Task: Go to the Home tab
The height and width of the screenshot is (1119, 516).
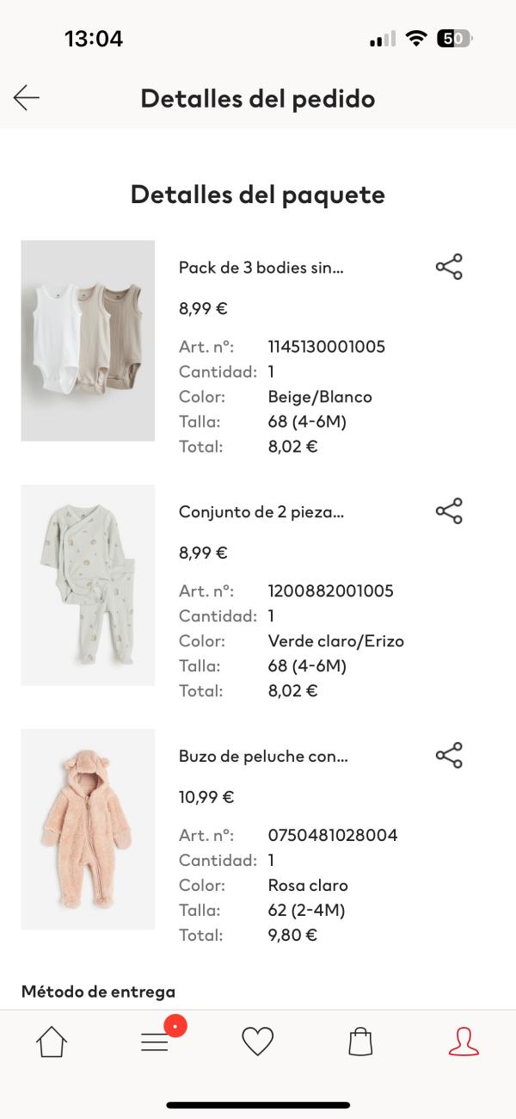Action: click(x=52, y=1042)
